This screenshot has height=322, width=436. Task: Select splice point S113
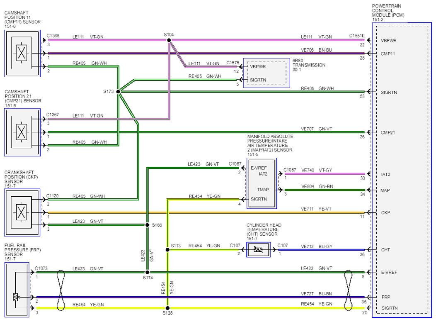(167, 250)
